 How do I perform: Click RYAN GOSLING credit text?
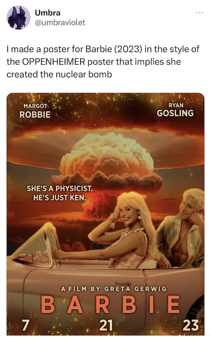[x=175, y=110]
